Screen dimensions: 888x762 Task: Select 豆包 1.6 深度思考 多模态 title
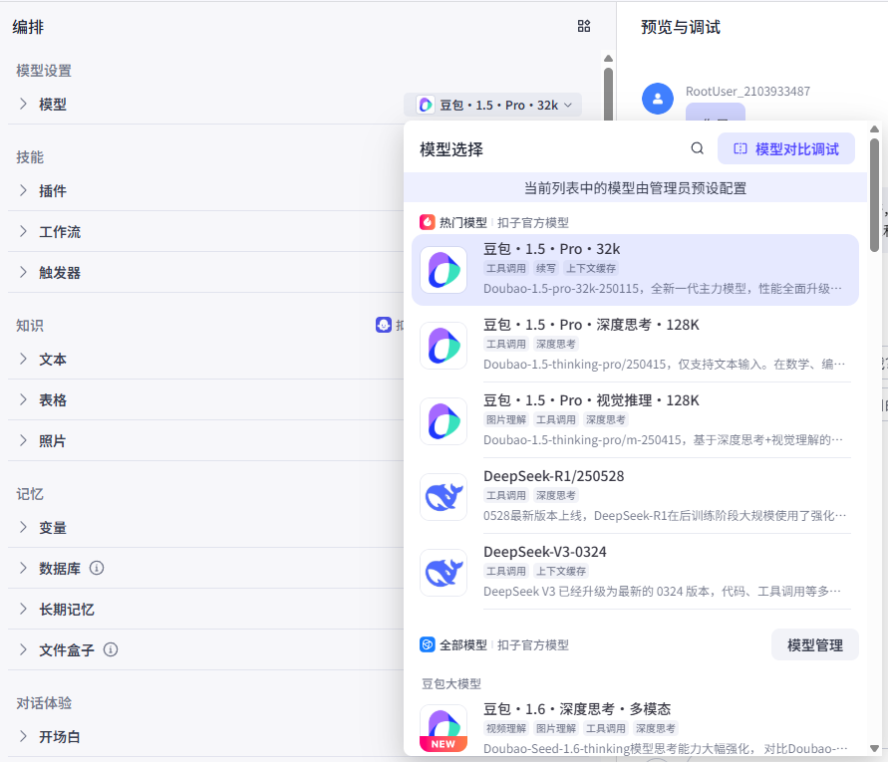pos(577,709)
